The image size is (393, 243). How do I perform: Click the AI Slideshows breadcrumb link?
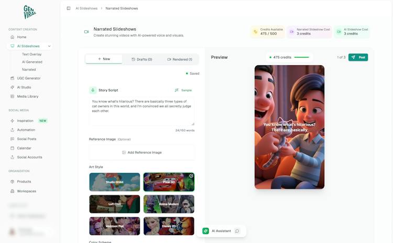point(86,8)
